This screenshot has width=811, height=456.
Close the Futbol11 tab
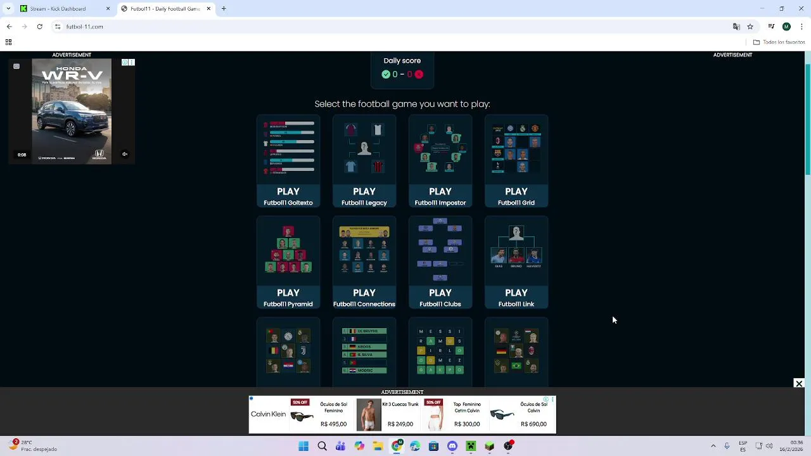click(208, 9)
